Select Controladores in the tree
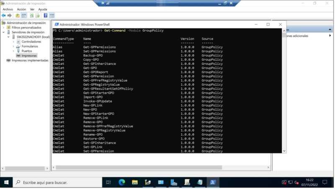Viewport: 335px width, 189px height. [x=31, y=41]
